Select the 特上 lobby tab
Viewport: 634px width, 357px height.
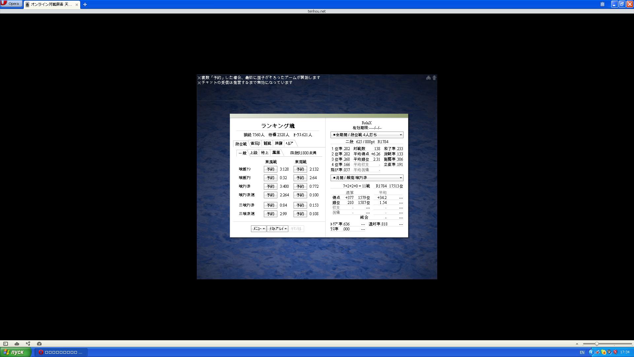point(265,153)
